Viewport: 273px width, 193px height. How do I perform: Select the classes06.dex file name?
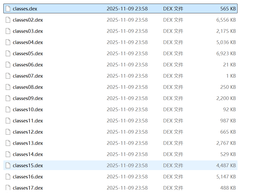pyautogui.click(x=28, y=65)
